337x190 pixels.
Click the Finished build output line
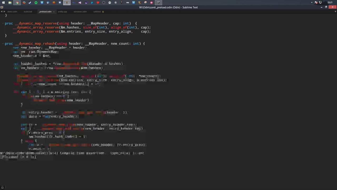(18, 157)
